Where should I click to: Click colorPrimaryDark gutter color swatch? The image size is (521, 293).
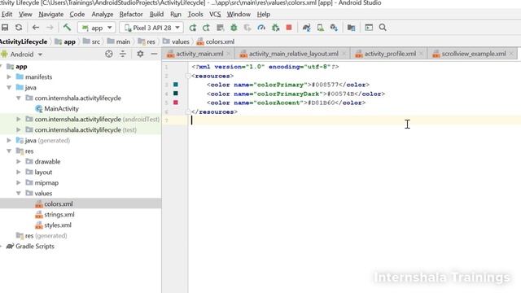click(176, 94)
